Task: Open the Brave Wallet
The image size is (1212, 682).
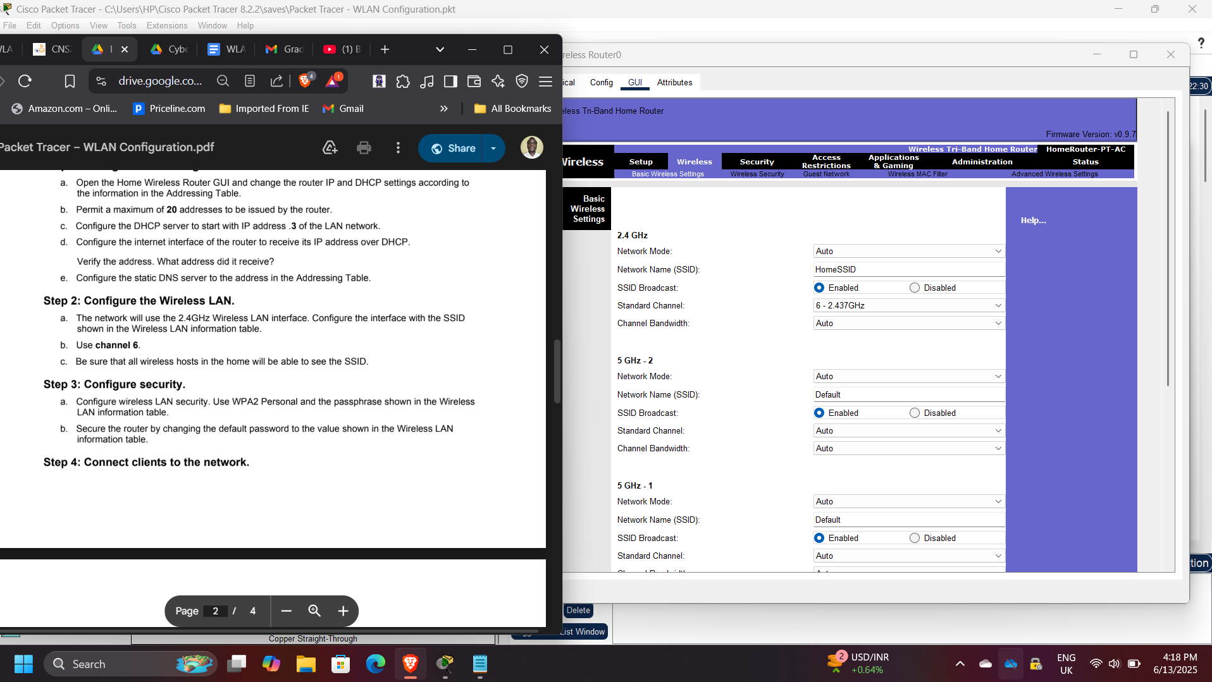Action: 474,81
